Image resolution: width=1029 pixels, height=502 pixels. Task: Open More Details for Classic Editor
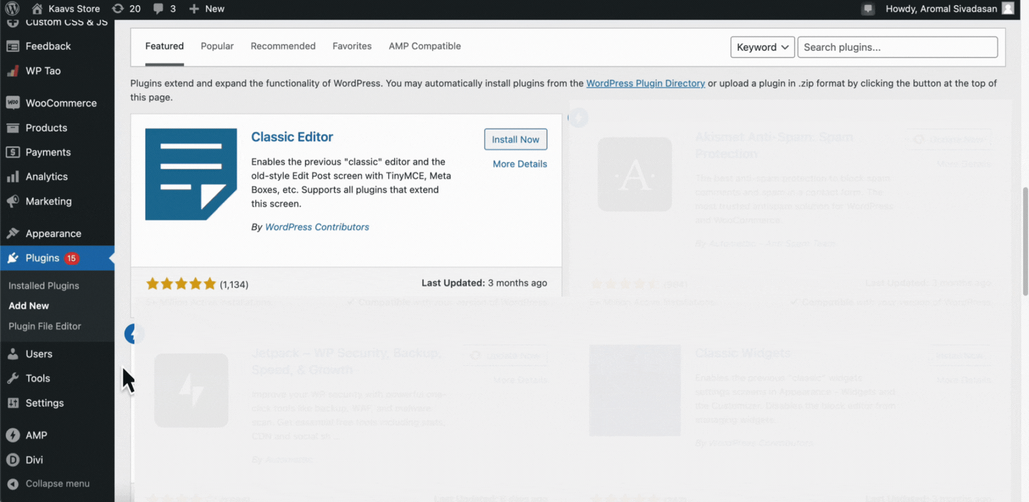pos(520,164)
